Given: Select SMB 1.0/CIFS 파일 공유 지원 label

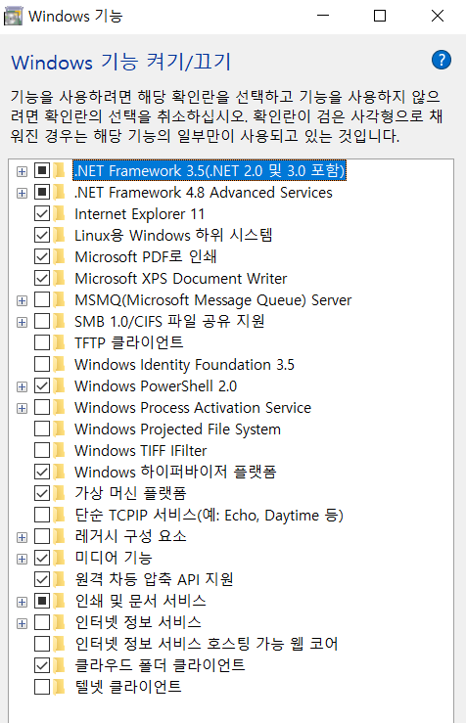Looking at the screenshot, I should click(169, 321).
